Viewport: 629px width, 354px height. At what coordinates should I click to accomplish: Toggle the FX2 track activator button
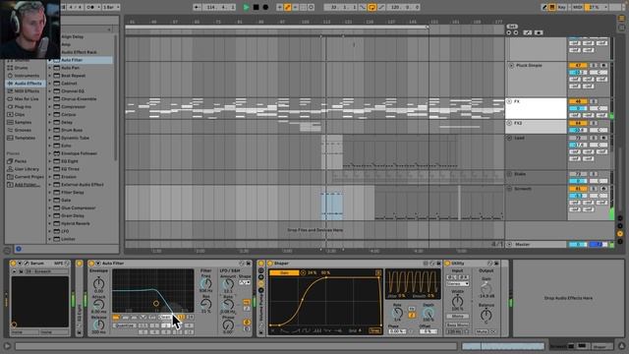point(578,123)
